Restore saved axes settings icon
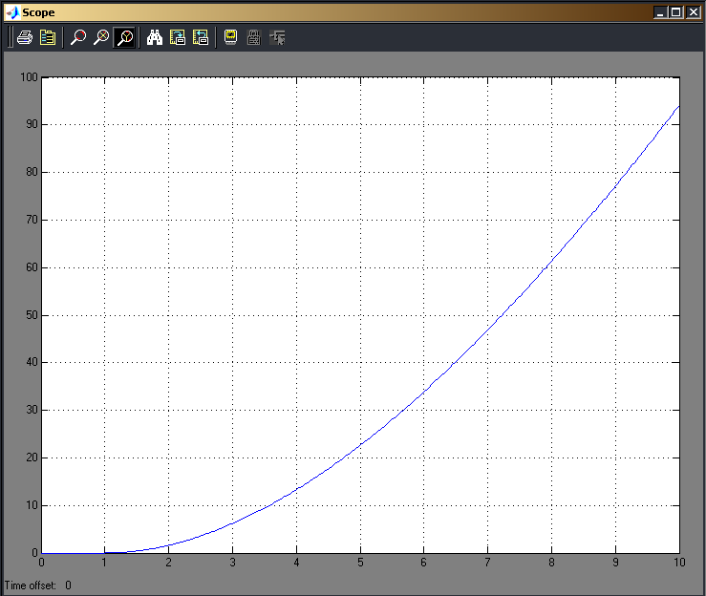The image size is (706, 596). [x=201, y=37]
